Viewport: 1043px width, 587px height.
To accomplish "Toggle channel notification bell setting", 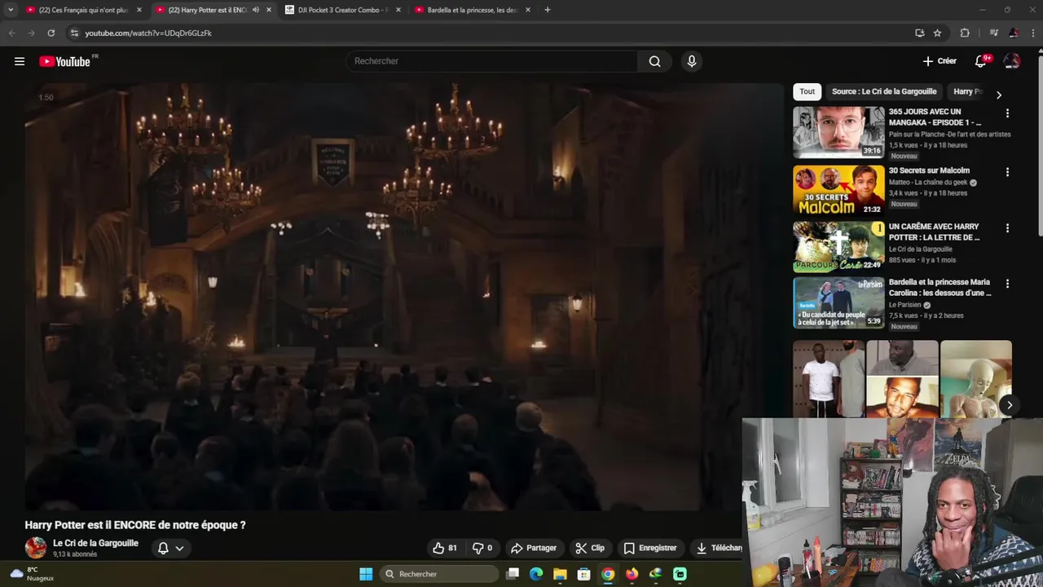I will (x=171, y=548).
